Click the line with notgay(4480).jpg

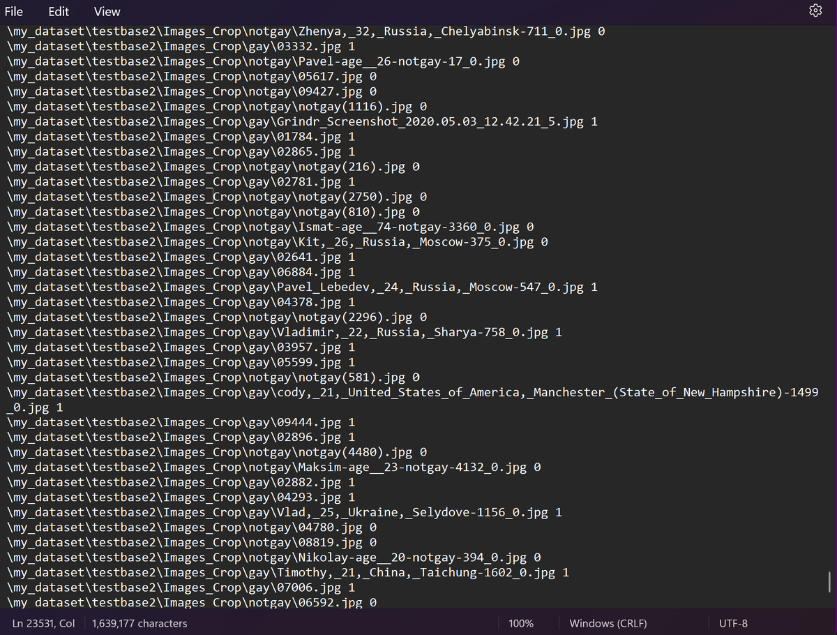[217, 452]
